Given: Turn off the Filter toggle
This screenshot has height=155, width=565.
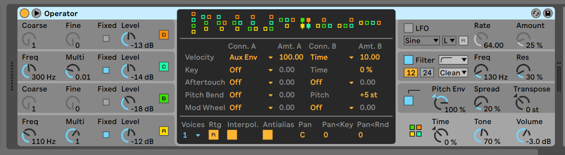Looking at the screenshot, I should (x=408, y=60).
